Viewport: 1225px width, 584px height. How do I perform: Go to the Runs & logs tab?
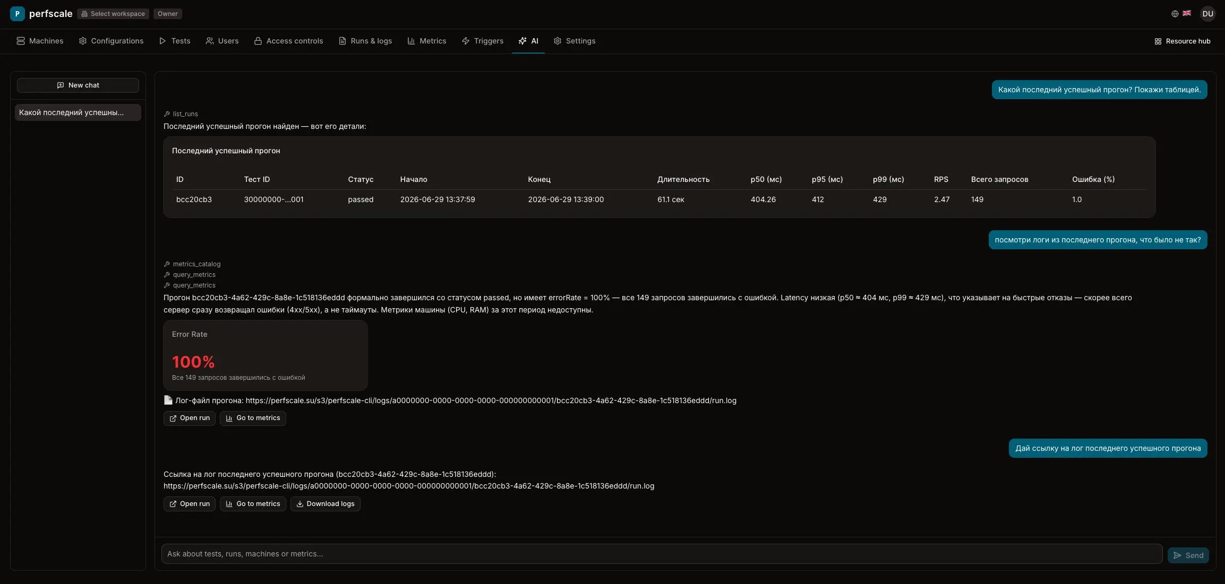click(365, 41)
